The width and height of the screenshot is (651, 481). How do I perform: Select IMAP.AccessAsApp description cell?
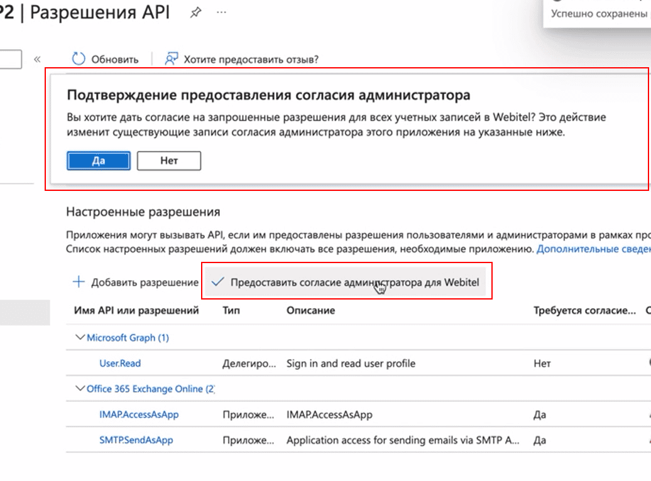click(329, 414)
